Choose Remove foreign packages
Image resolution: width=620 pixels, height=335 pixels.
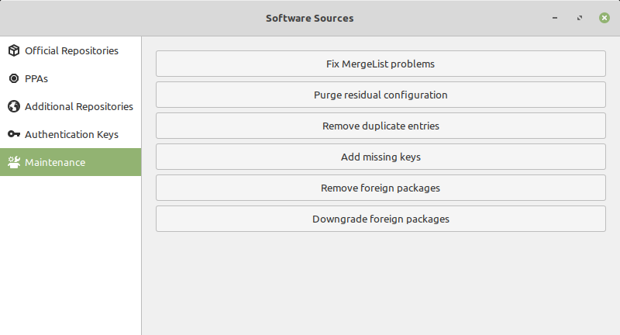(x=381, y=188)
